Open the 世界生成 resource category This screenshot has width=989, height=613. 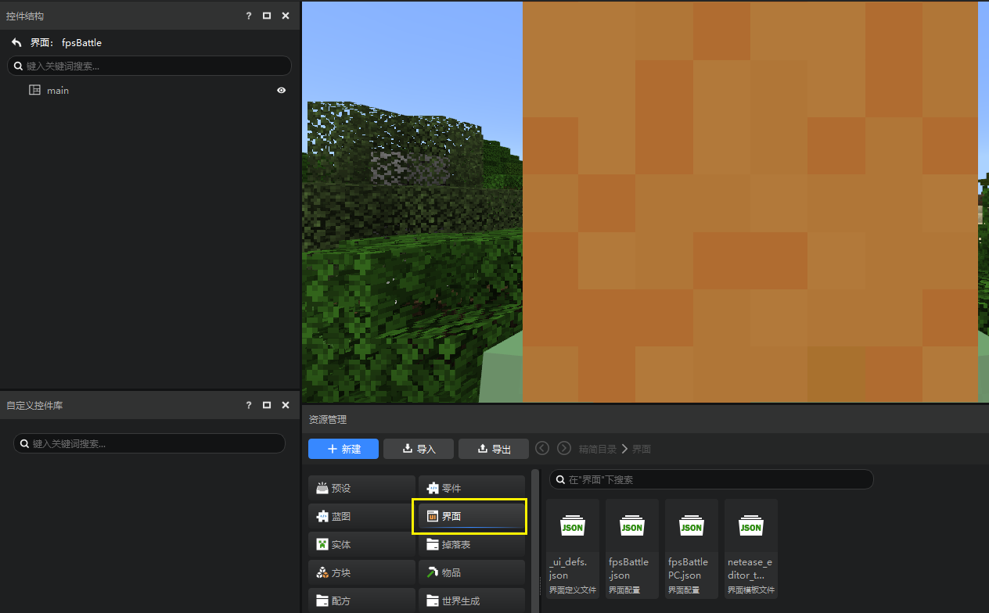[472, 600]
